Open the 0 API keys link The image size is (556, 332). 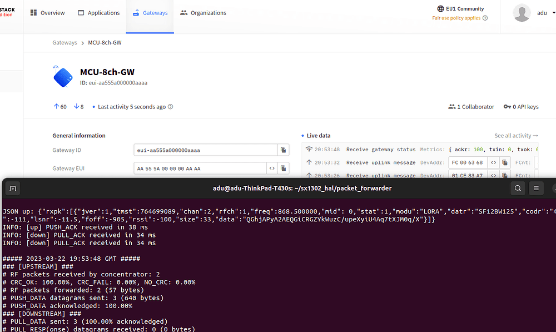point(521,107)
